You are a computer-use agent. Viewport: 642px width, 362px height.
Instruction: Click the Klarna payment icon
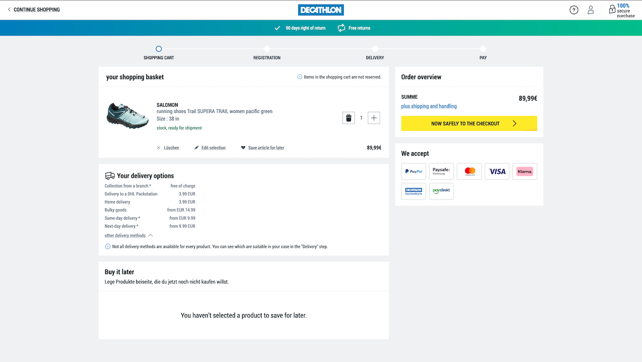pos(525,172)
